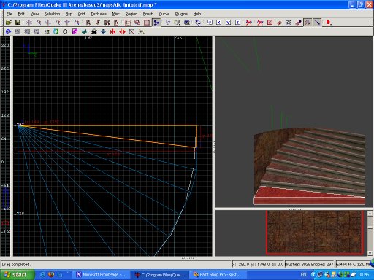
Task: Launch Firefox from the quick launch bar
Action: pyautogui.click(x=51, y=275)
